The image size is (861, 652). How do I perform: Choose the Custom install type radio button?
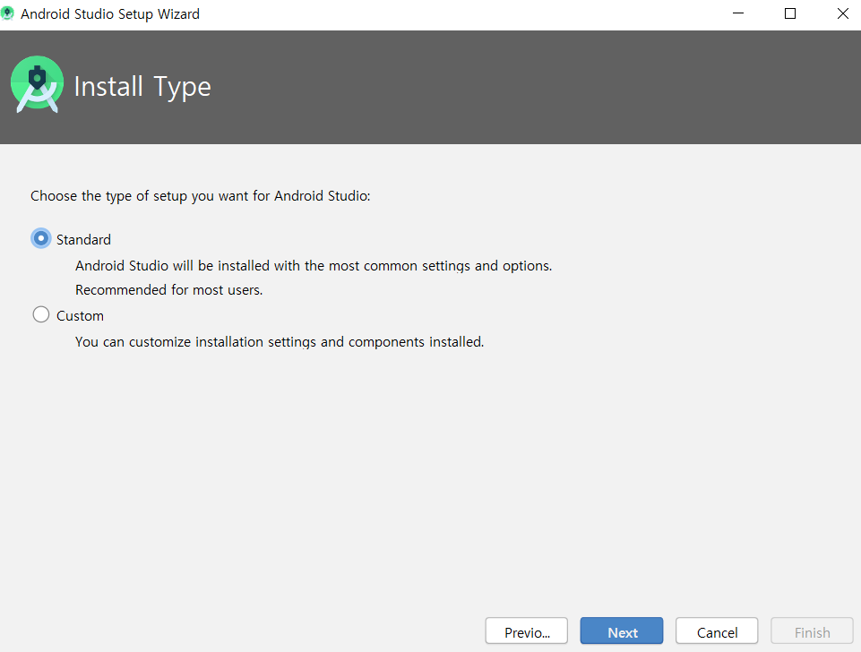point(40,314)
